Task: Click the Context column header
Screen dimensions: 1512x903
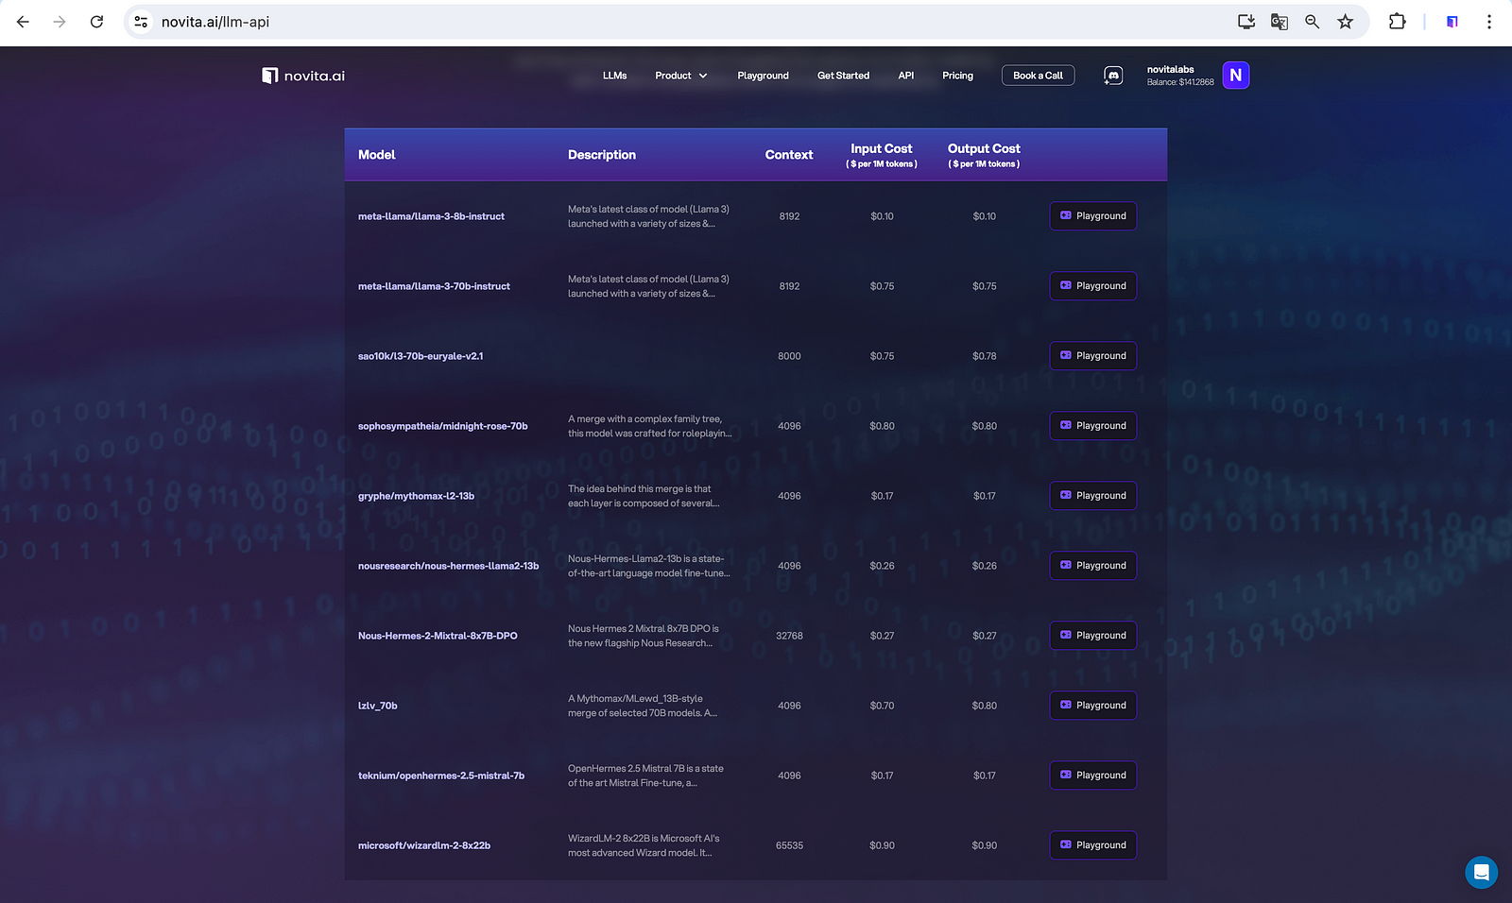Action: tap(789, 155)
